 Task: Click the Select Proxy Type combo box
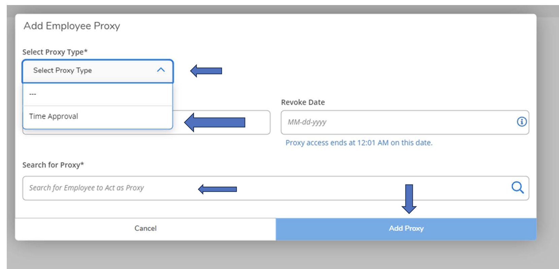pyautogui.click(x=91, y=71)
